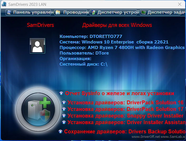Click the Device Manager icon in toolbar
The image size is (186, 141).
point(94,12)
